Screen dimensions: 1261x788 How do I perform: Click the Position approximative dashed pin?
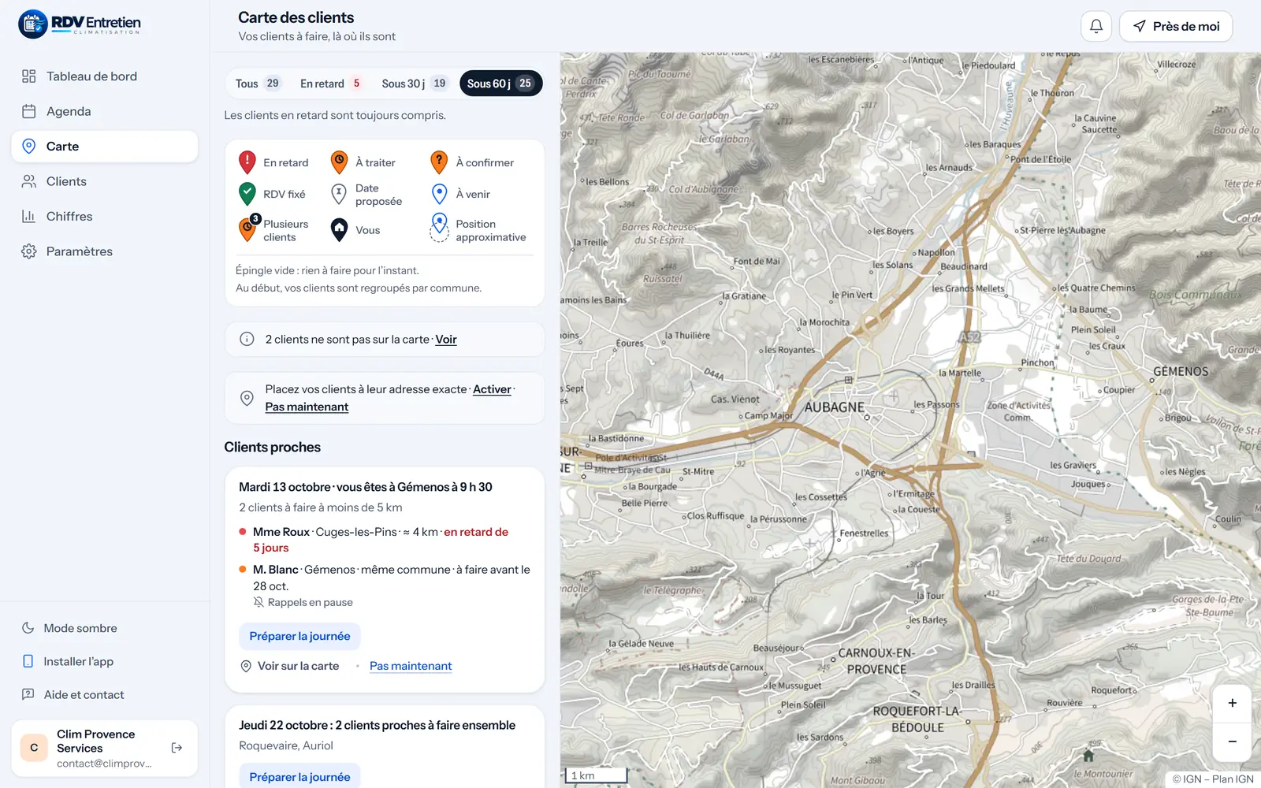(x=440, y=228)
